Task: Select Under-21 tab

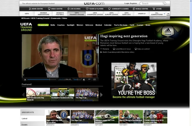Action: click(x=142, y=14)
